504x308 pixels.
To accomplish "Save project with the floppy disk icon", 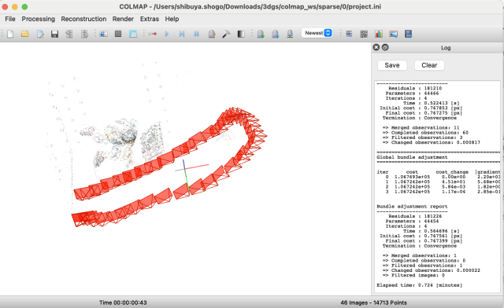I will [x=54, y=34].
